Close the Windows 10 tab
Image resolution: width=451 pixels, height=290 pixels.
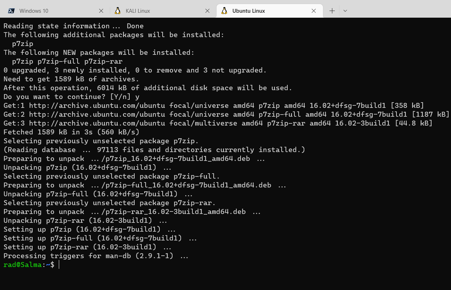click(x=101, y=11)
